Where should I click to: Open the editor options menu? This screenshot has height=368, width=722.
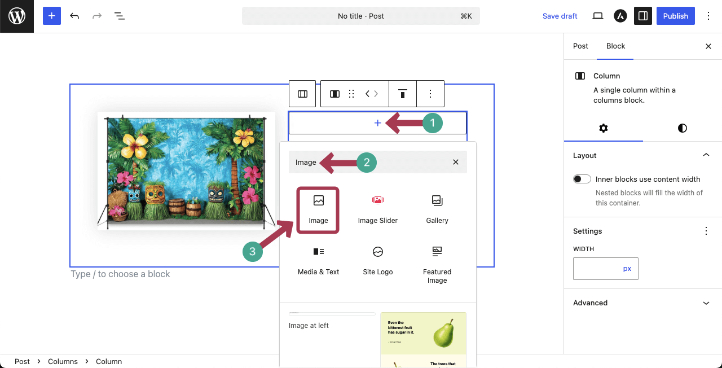tap(709, 16)
